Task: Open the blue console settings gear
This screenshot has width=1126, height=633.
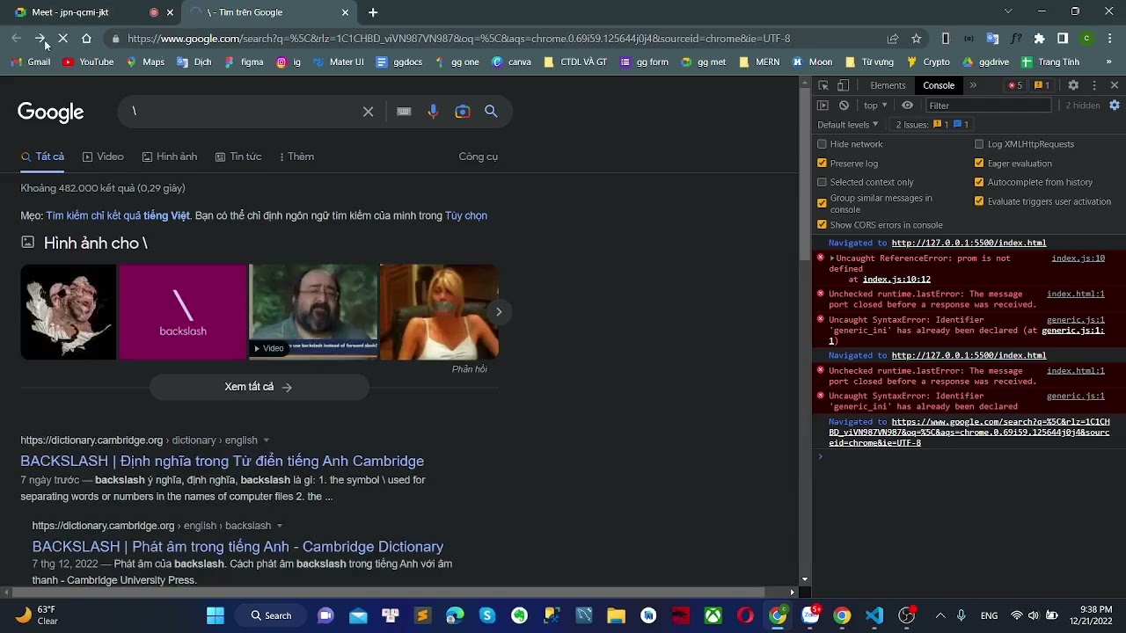Action: tap(1115, 105)
